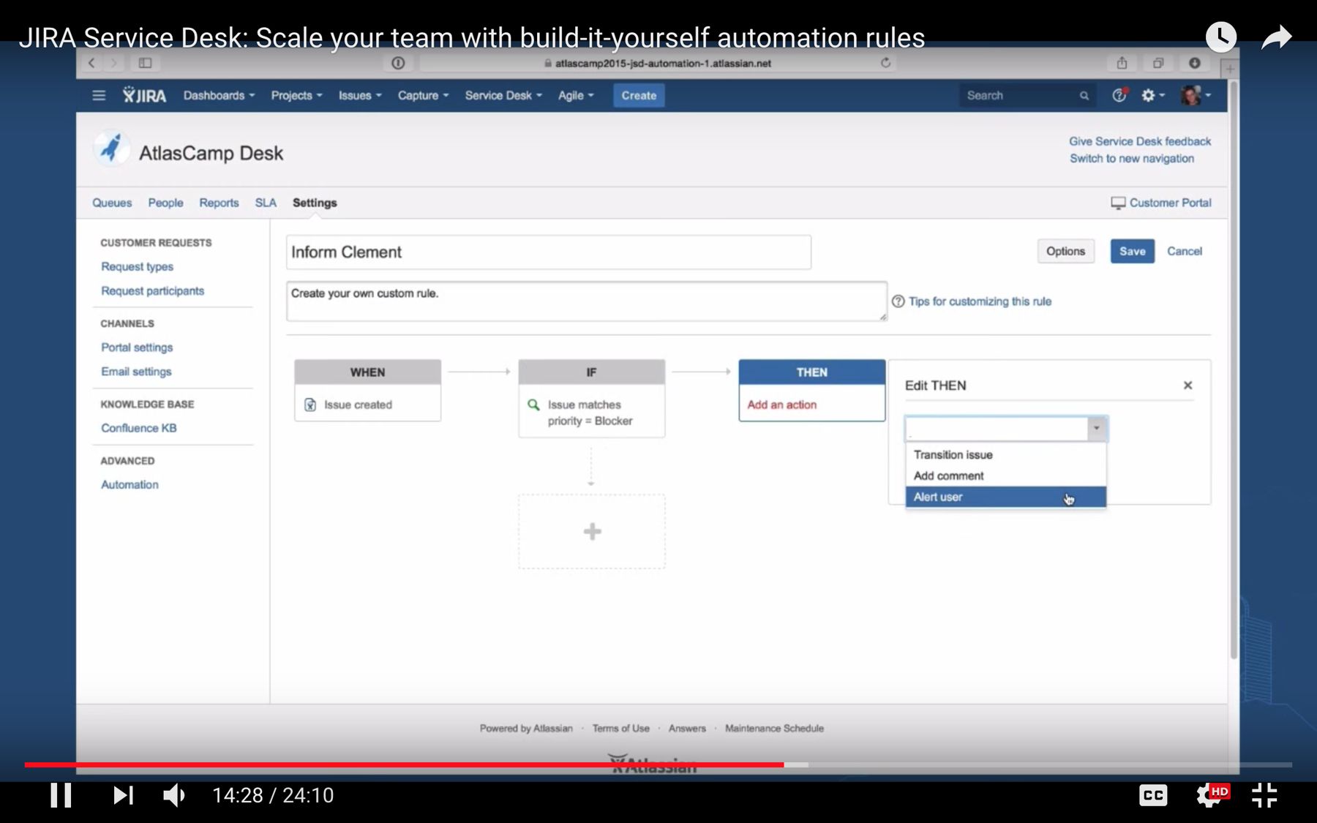Open the Projects dropdown menu
The height and width of the screenshot is (823, 1317).
point(296,95)
